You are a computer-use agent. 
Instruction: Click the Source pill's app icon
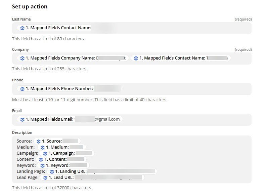[x=38, y=141]
